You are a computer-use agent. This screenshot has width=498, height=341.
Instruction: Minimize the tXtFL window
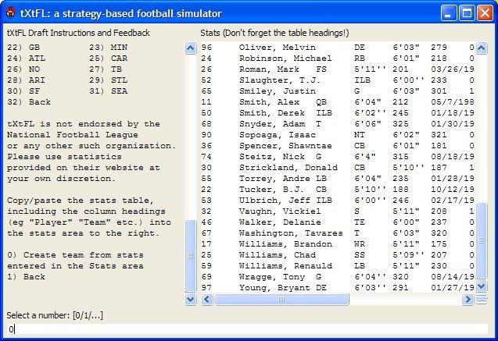(x=449, y=13)
